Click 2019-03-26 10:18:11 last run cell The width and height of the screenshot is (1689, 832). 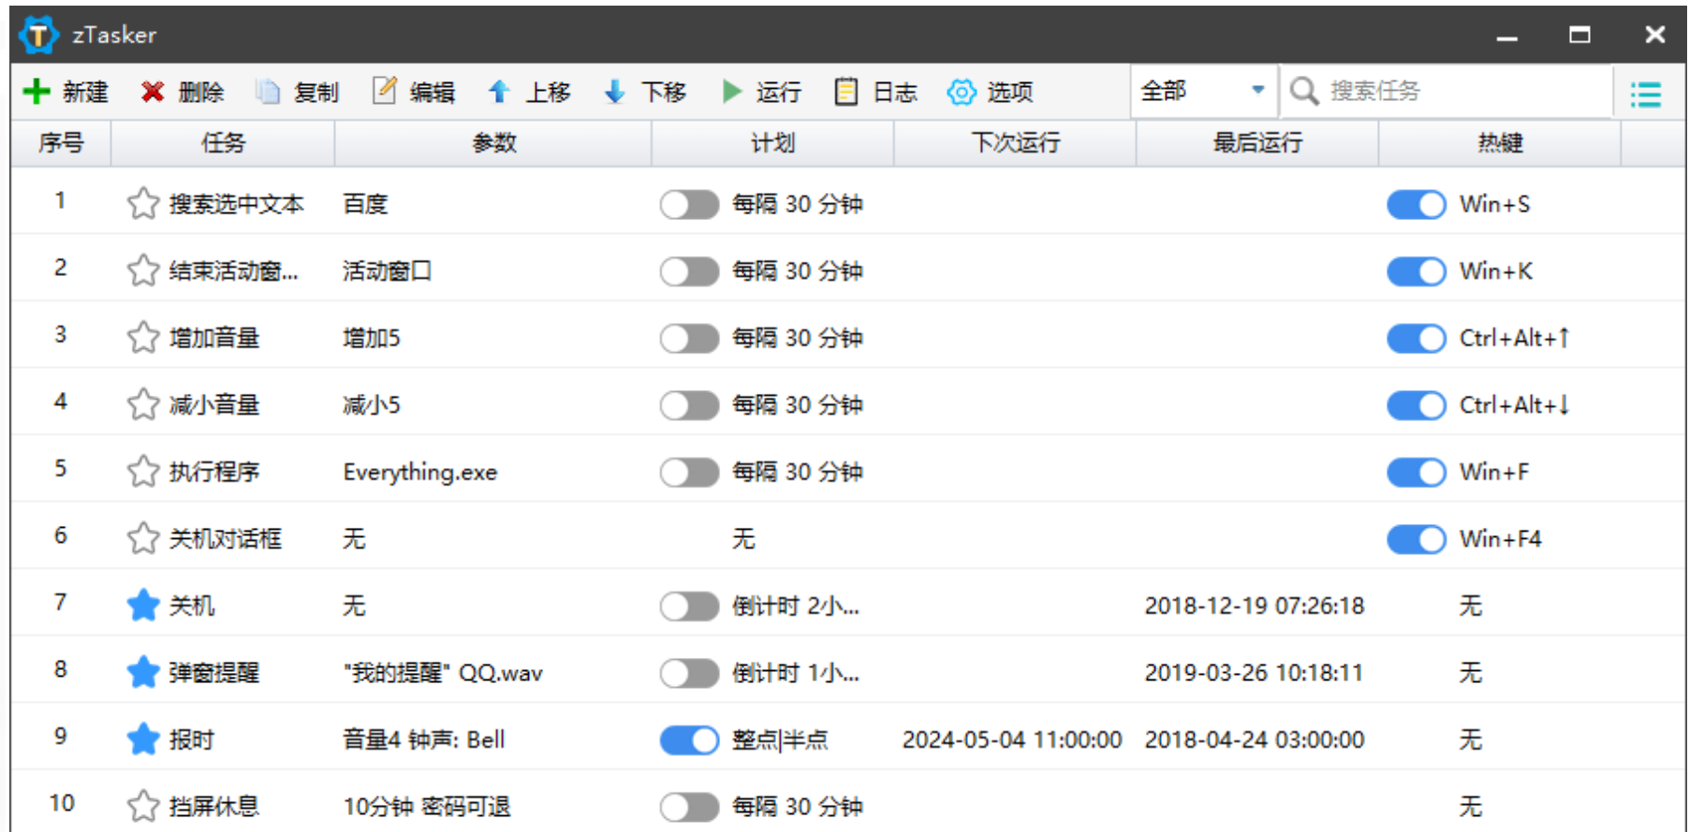[1255, 673]
